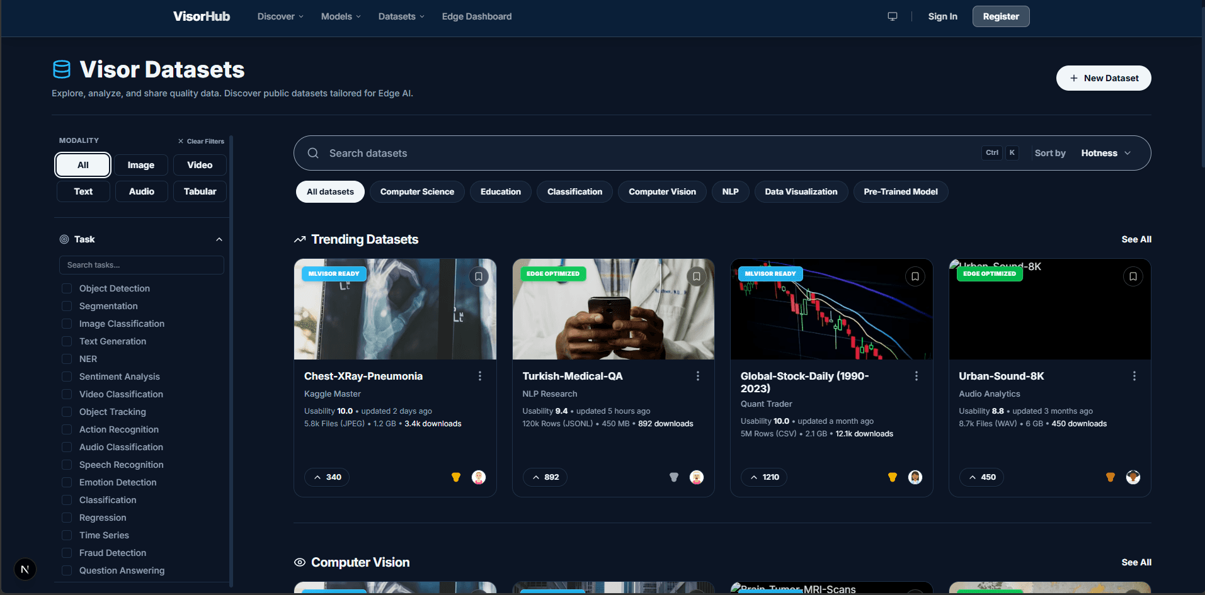
Task: Click See All for Trending Datasets
Action: (1136, 239)
